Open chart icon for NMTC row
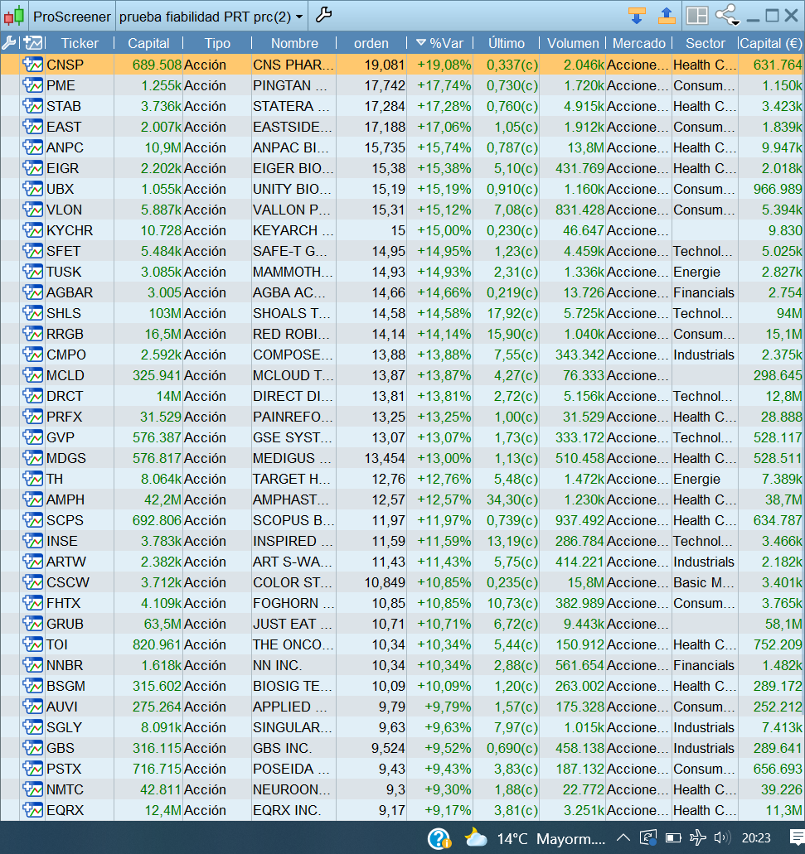The image size is (805, 854). (x=32, y=789)
